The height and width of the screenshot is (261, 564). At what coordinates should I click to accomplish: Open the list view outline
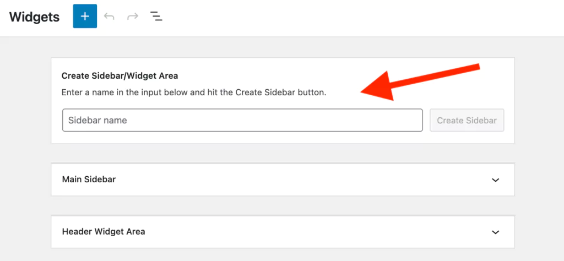(156, 16)
